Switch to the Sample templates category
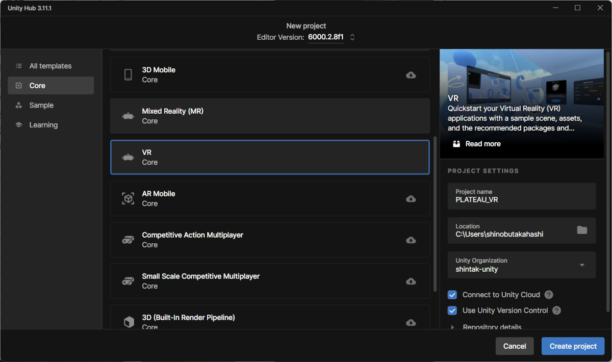612x362 pixels. (41, 106)
